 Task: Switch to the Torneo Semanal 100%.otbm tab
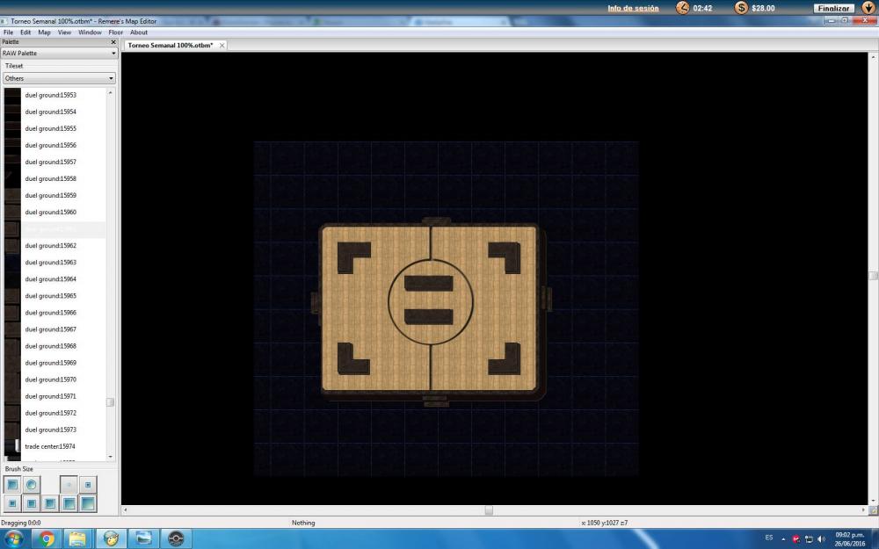click(x=171, y=46)
